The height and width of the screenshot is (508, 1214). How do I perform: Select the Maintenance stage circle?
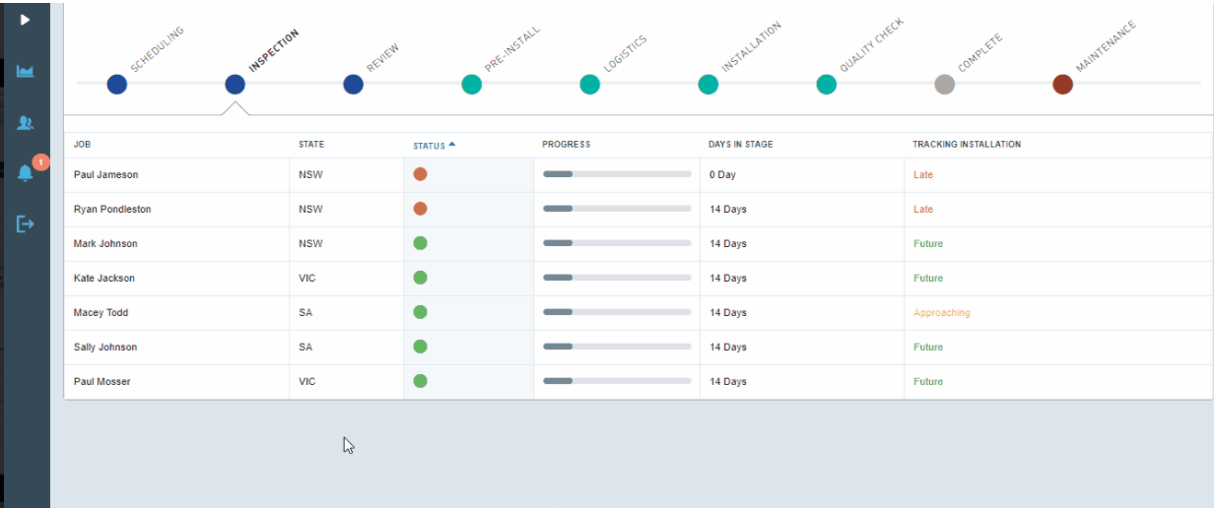tap(1062, 85)
